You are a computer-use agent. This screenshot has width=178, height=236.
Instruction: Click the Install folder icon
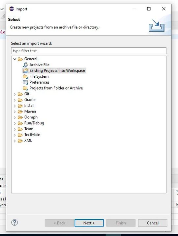pyautogui.click(x=20, y=106)
